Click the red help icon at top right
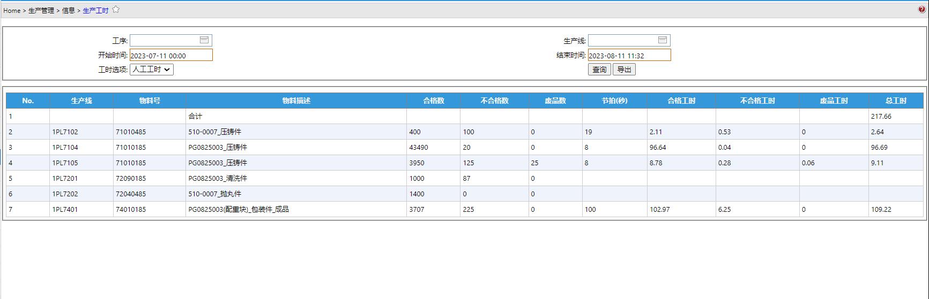The image size is (929, 299). 921,10
